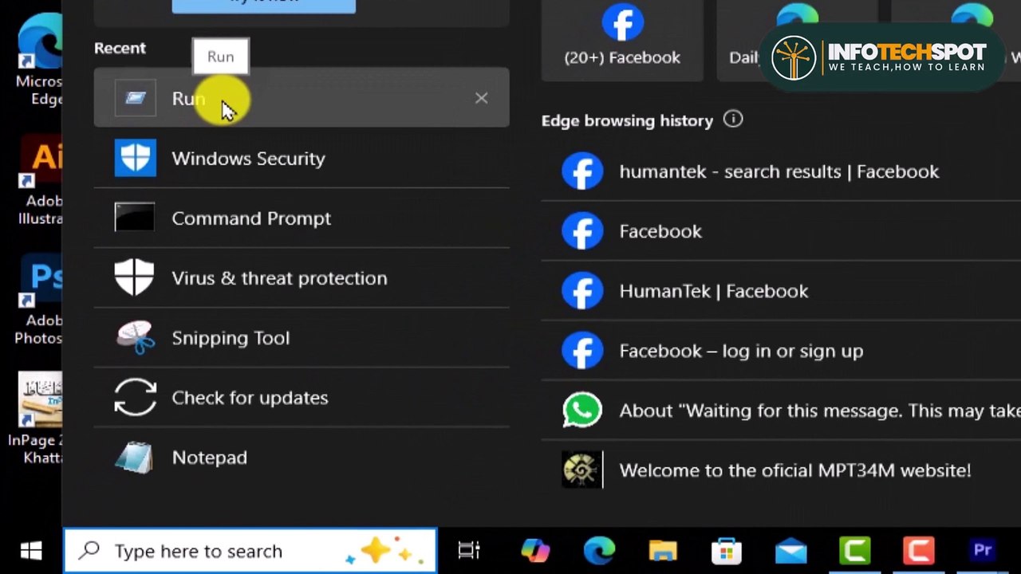Open red Camtasia icon on taskbar
This screenshot has width=1021, height=574.
pyautogui.click(x=918, y=550)
